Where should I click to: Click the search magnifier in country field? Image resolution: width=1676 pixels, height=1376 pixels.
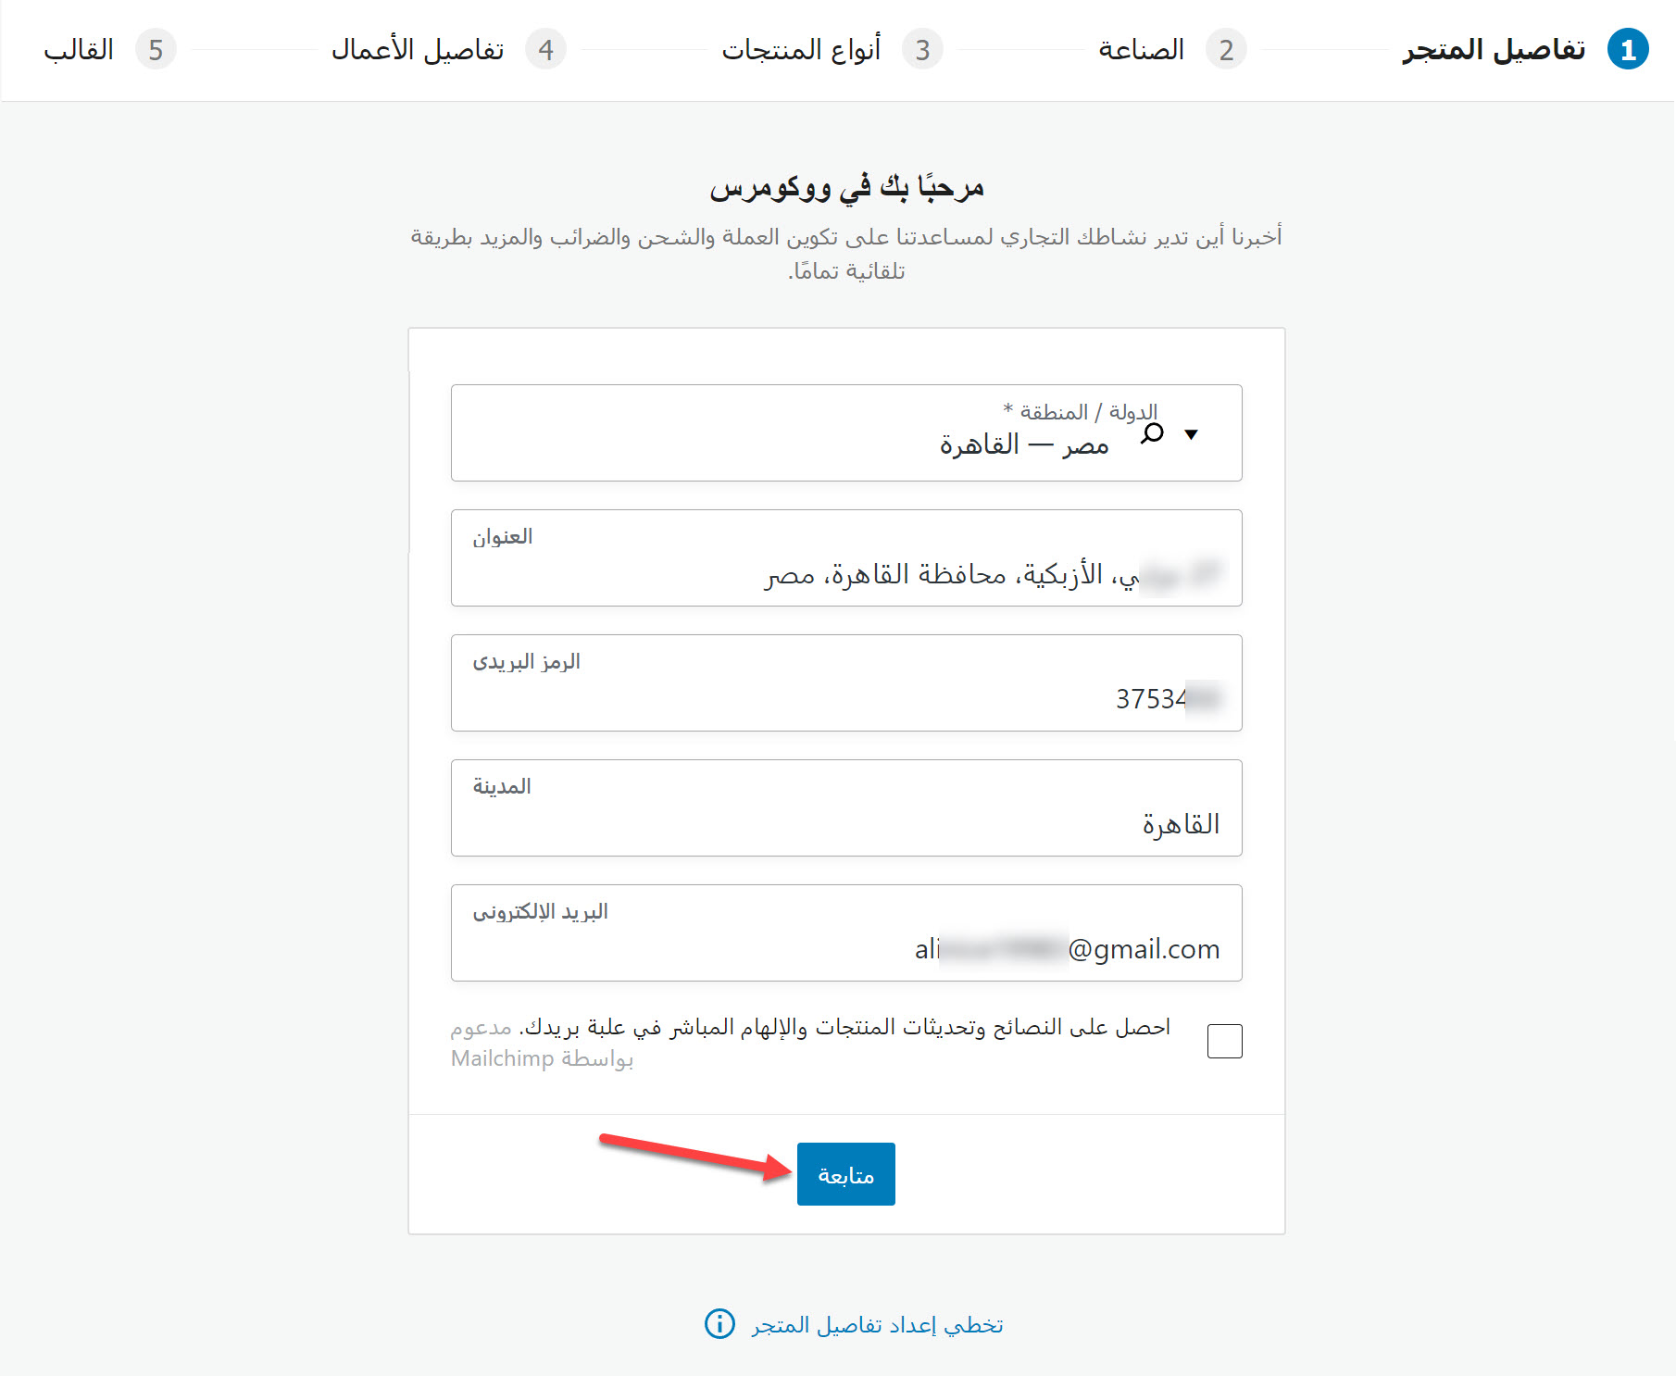click(x=1152, y=433)
